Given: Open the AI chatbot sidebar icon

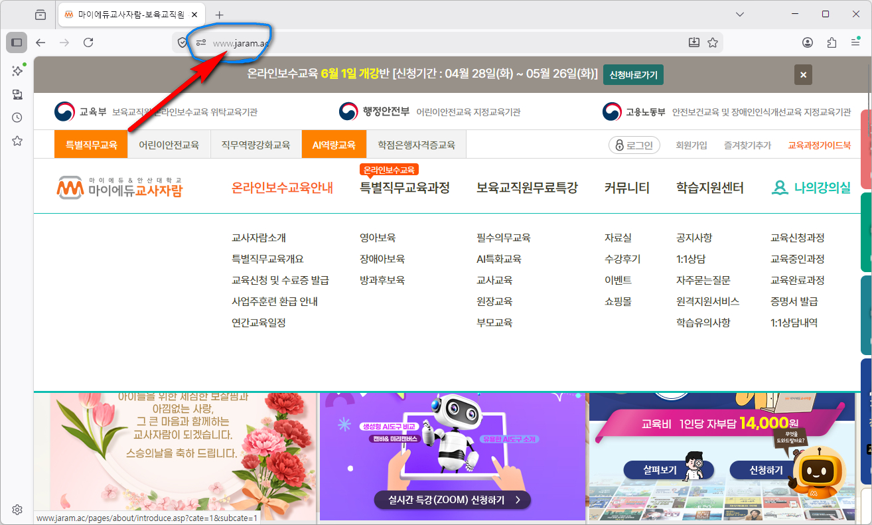Looking at the screenshot, I should pos(17,71).
